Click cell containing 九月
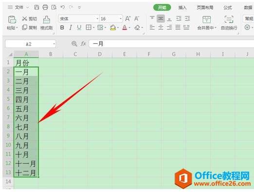 click(x=26, y=145)
